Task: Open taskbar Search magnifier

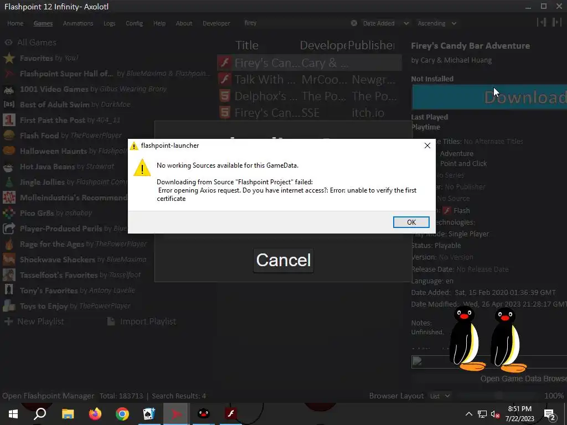Action: pos(40,414)
